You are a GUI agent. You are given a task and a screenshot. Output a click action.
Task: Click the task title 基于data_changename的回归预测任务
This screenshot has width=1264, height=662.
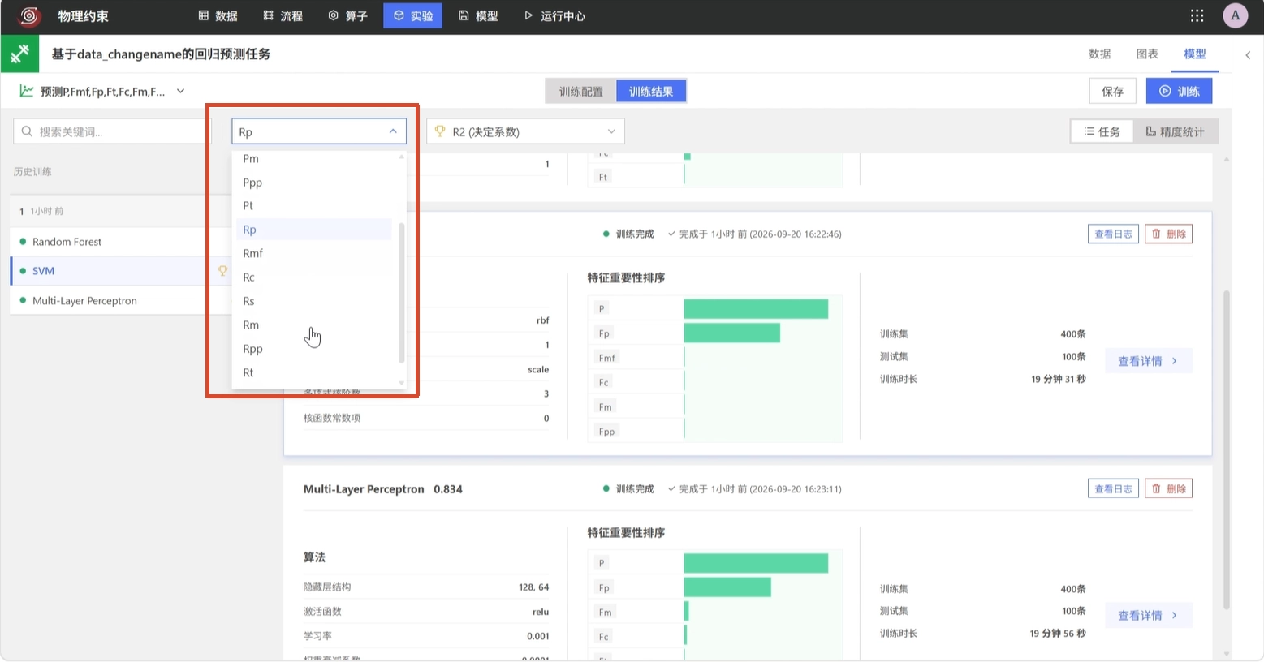[x=161, y=54]
